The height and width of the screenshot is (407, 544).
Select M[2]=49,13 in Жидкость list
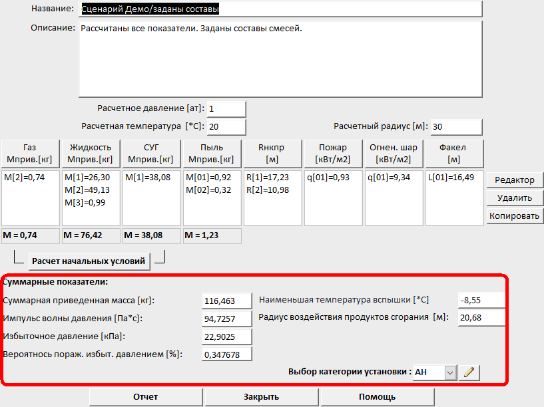click(x=87, y=190)
